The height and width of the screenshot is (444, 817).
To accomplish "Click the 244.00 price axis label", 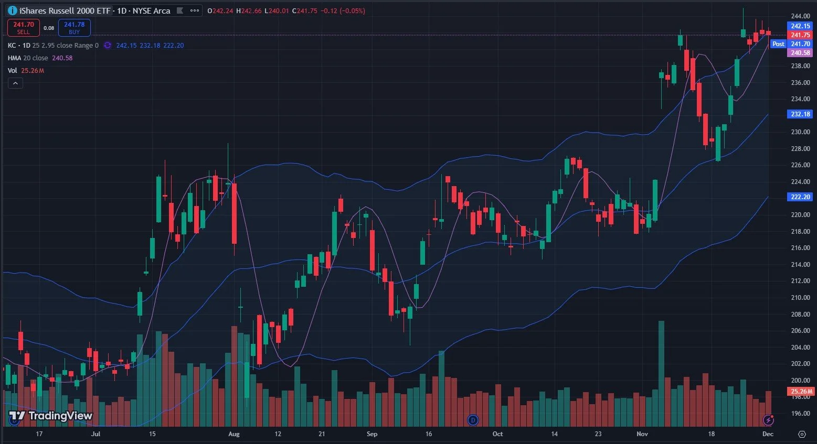I will [x=800, y=16].
